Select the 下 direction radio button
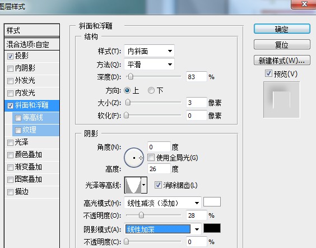Viewport: 316px width, 248px height. (151, 90)
